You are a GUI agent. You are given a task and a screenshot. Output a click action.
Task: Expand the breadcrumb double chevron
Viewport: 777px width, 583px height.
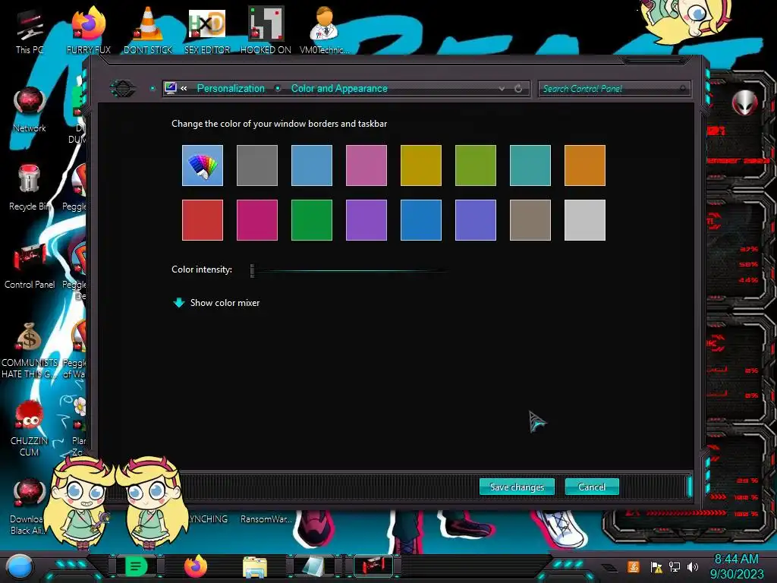[184, 88]
